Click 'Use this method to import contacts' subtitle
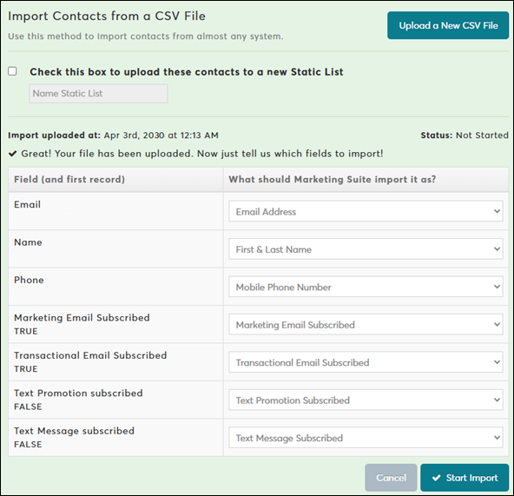This screenshot has height=496, width=514. coord(146,36)
